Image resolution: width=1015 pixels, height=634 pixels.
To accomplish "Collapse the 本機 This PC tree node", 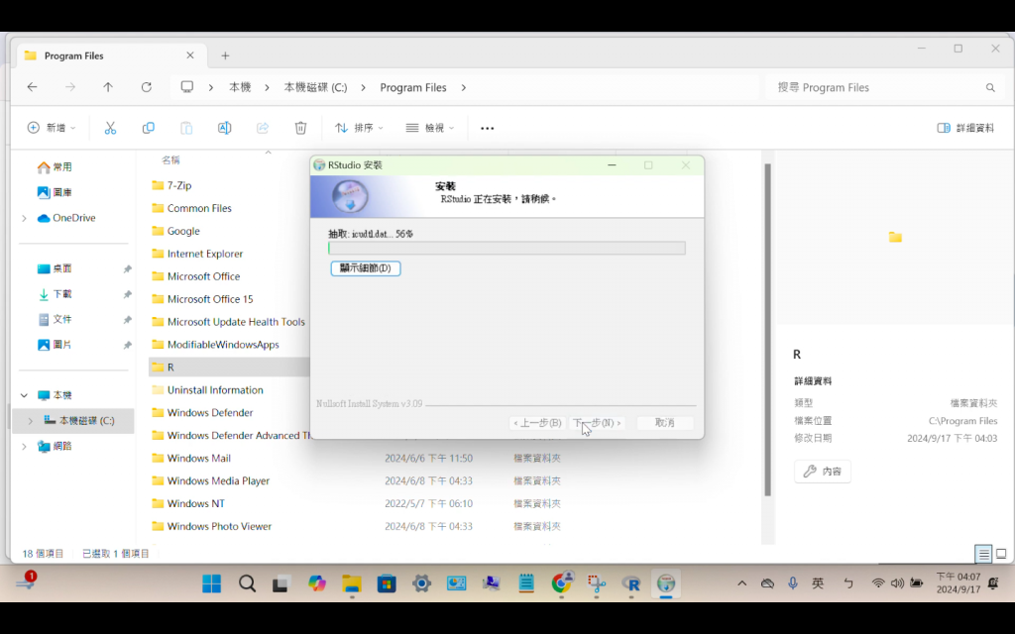I will 24,395.
